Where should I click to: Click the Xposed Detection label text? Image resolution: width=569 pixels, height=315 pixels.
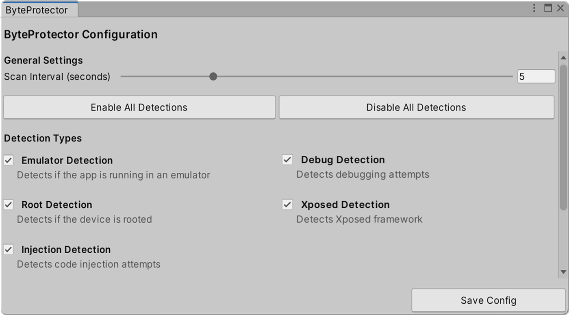345,204
